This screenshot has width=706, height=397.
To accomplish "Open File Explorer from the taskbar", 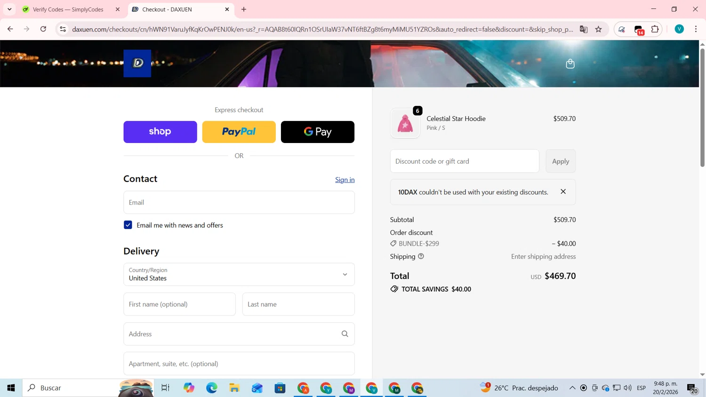I will (234, 388).
